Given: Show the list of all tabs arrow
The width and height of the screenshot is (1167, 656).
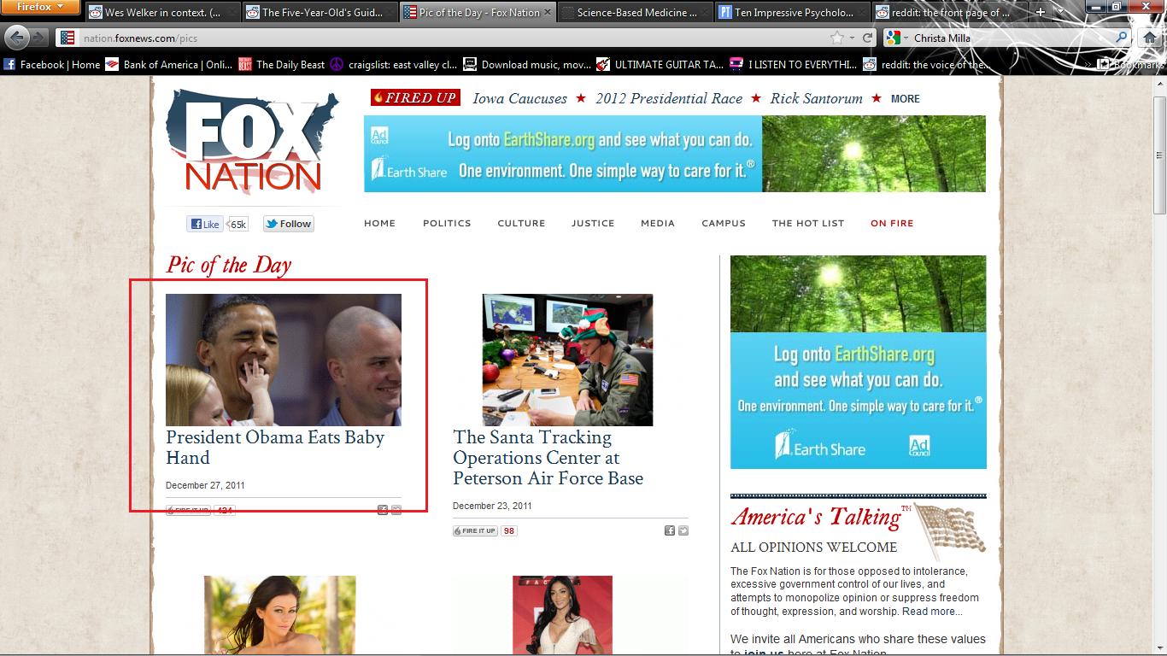Looking at the screenshot, I should tap(1060, 12).
